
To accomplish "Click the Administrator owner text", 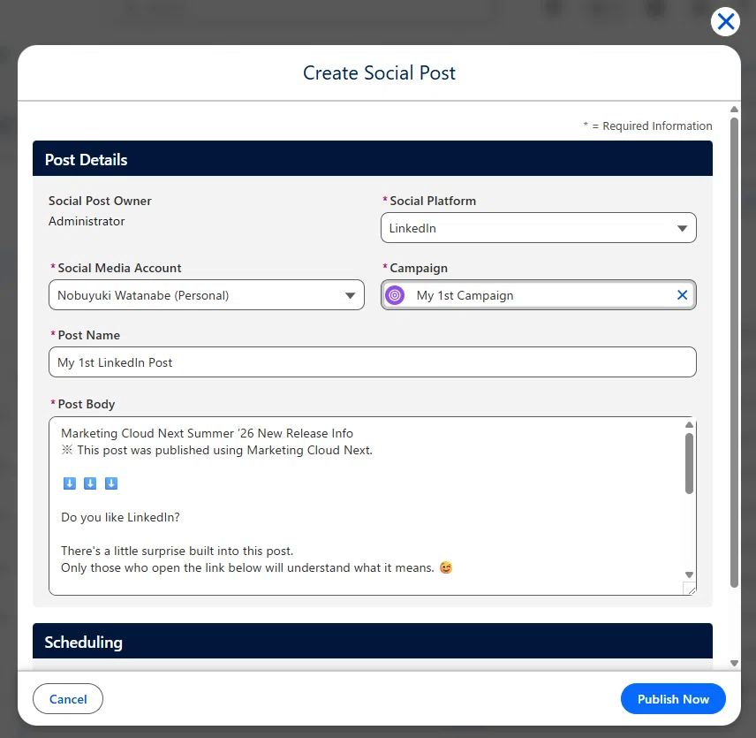I will (87, 221).
